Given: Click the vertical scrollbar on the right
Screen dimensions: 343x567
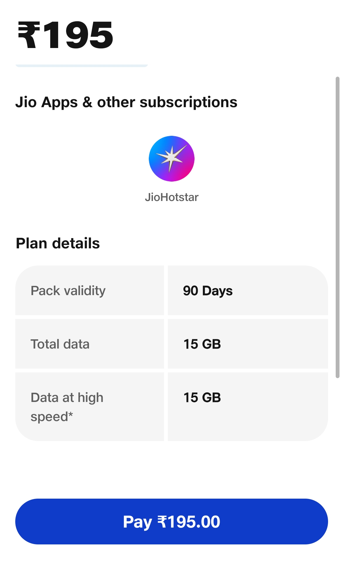Looking at the screenshot, I should point(338,227).
